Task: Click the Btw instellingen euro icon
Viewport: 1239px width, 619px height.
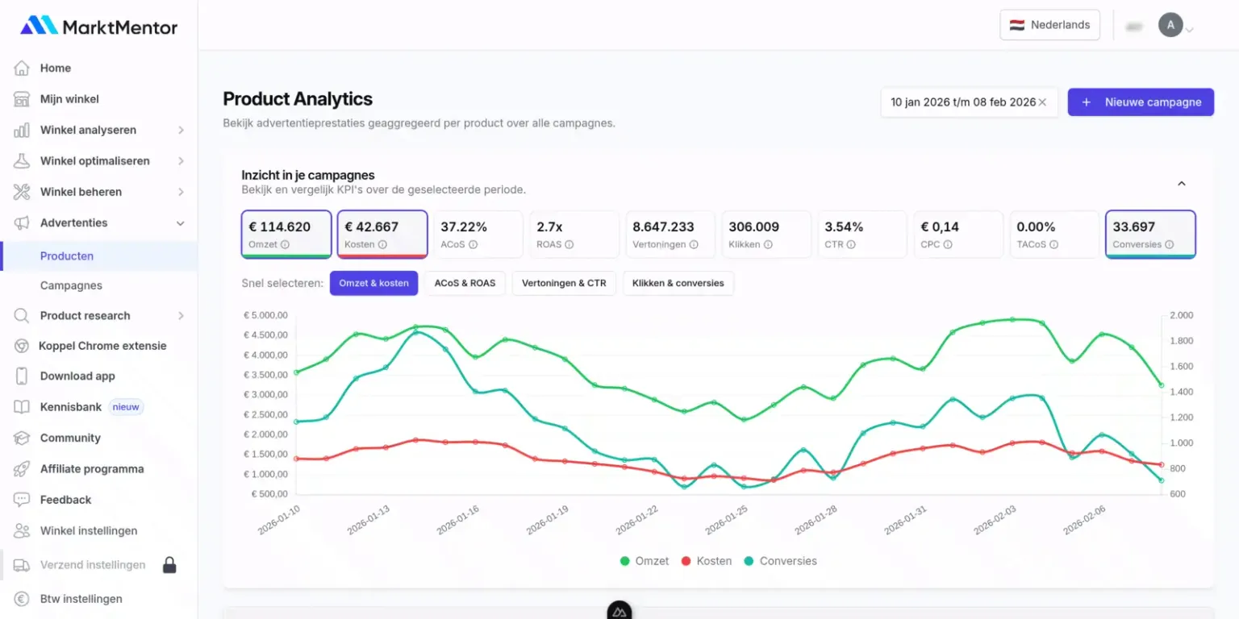Action: [22, 599]
